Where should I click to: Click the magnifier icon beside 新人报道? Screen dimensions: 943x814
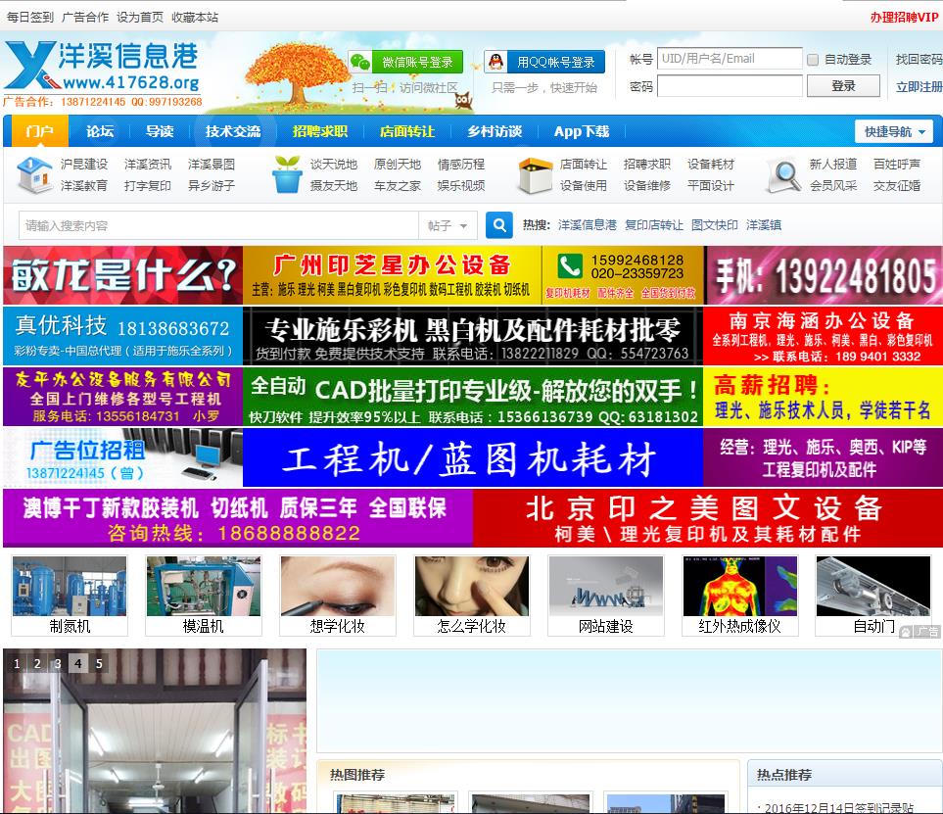click(x=784, y=175)
